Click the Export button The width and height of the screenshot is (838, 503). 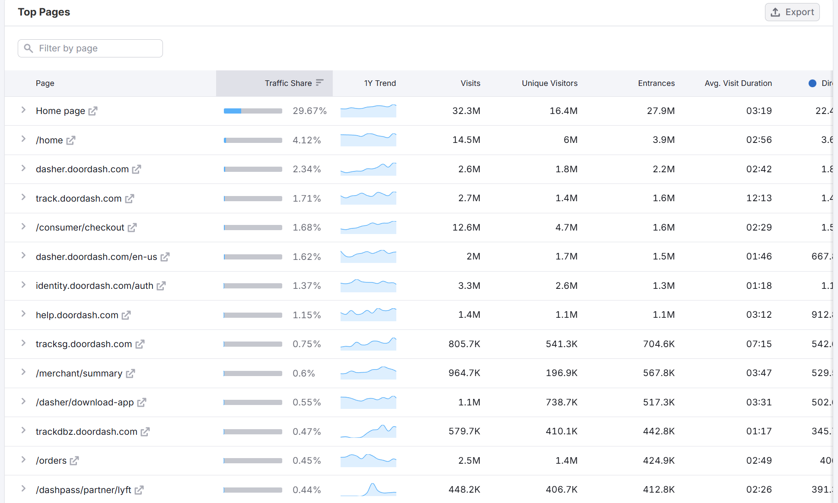coord(792,12)
